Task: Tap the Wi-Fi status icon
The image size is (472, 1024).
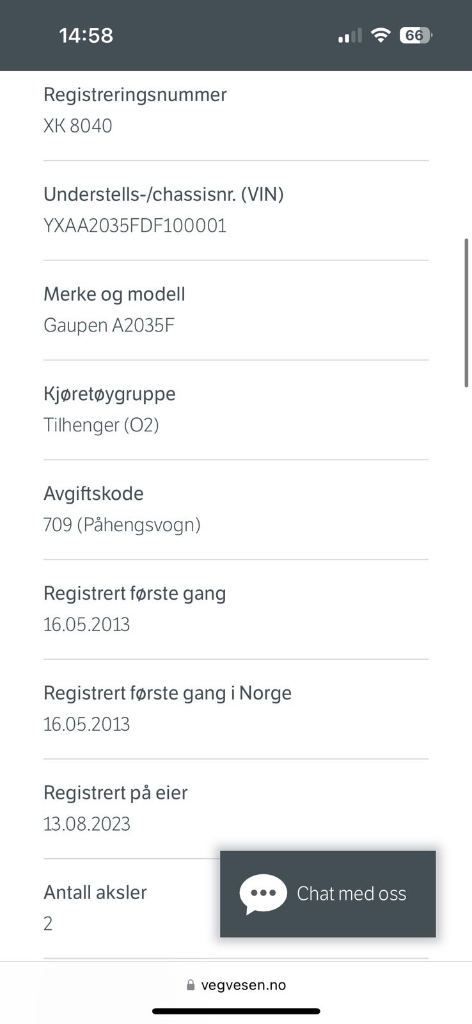Action: click(x=381, y=35)
